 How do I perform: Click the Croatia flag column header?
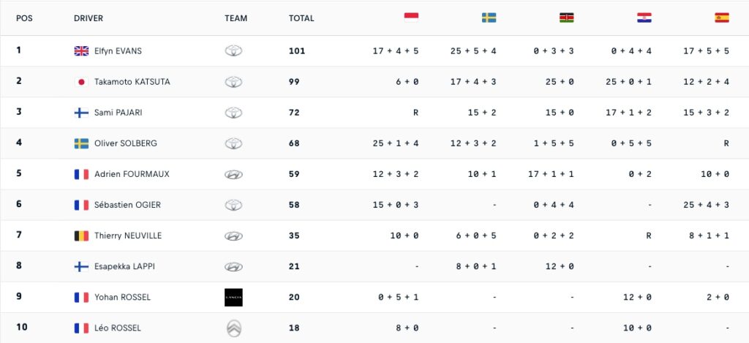pos(644,18)
